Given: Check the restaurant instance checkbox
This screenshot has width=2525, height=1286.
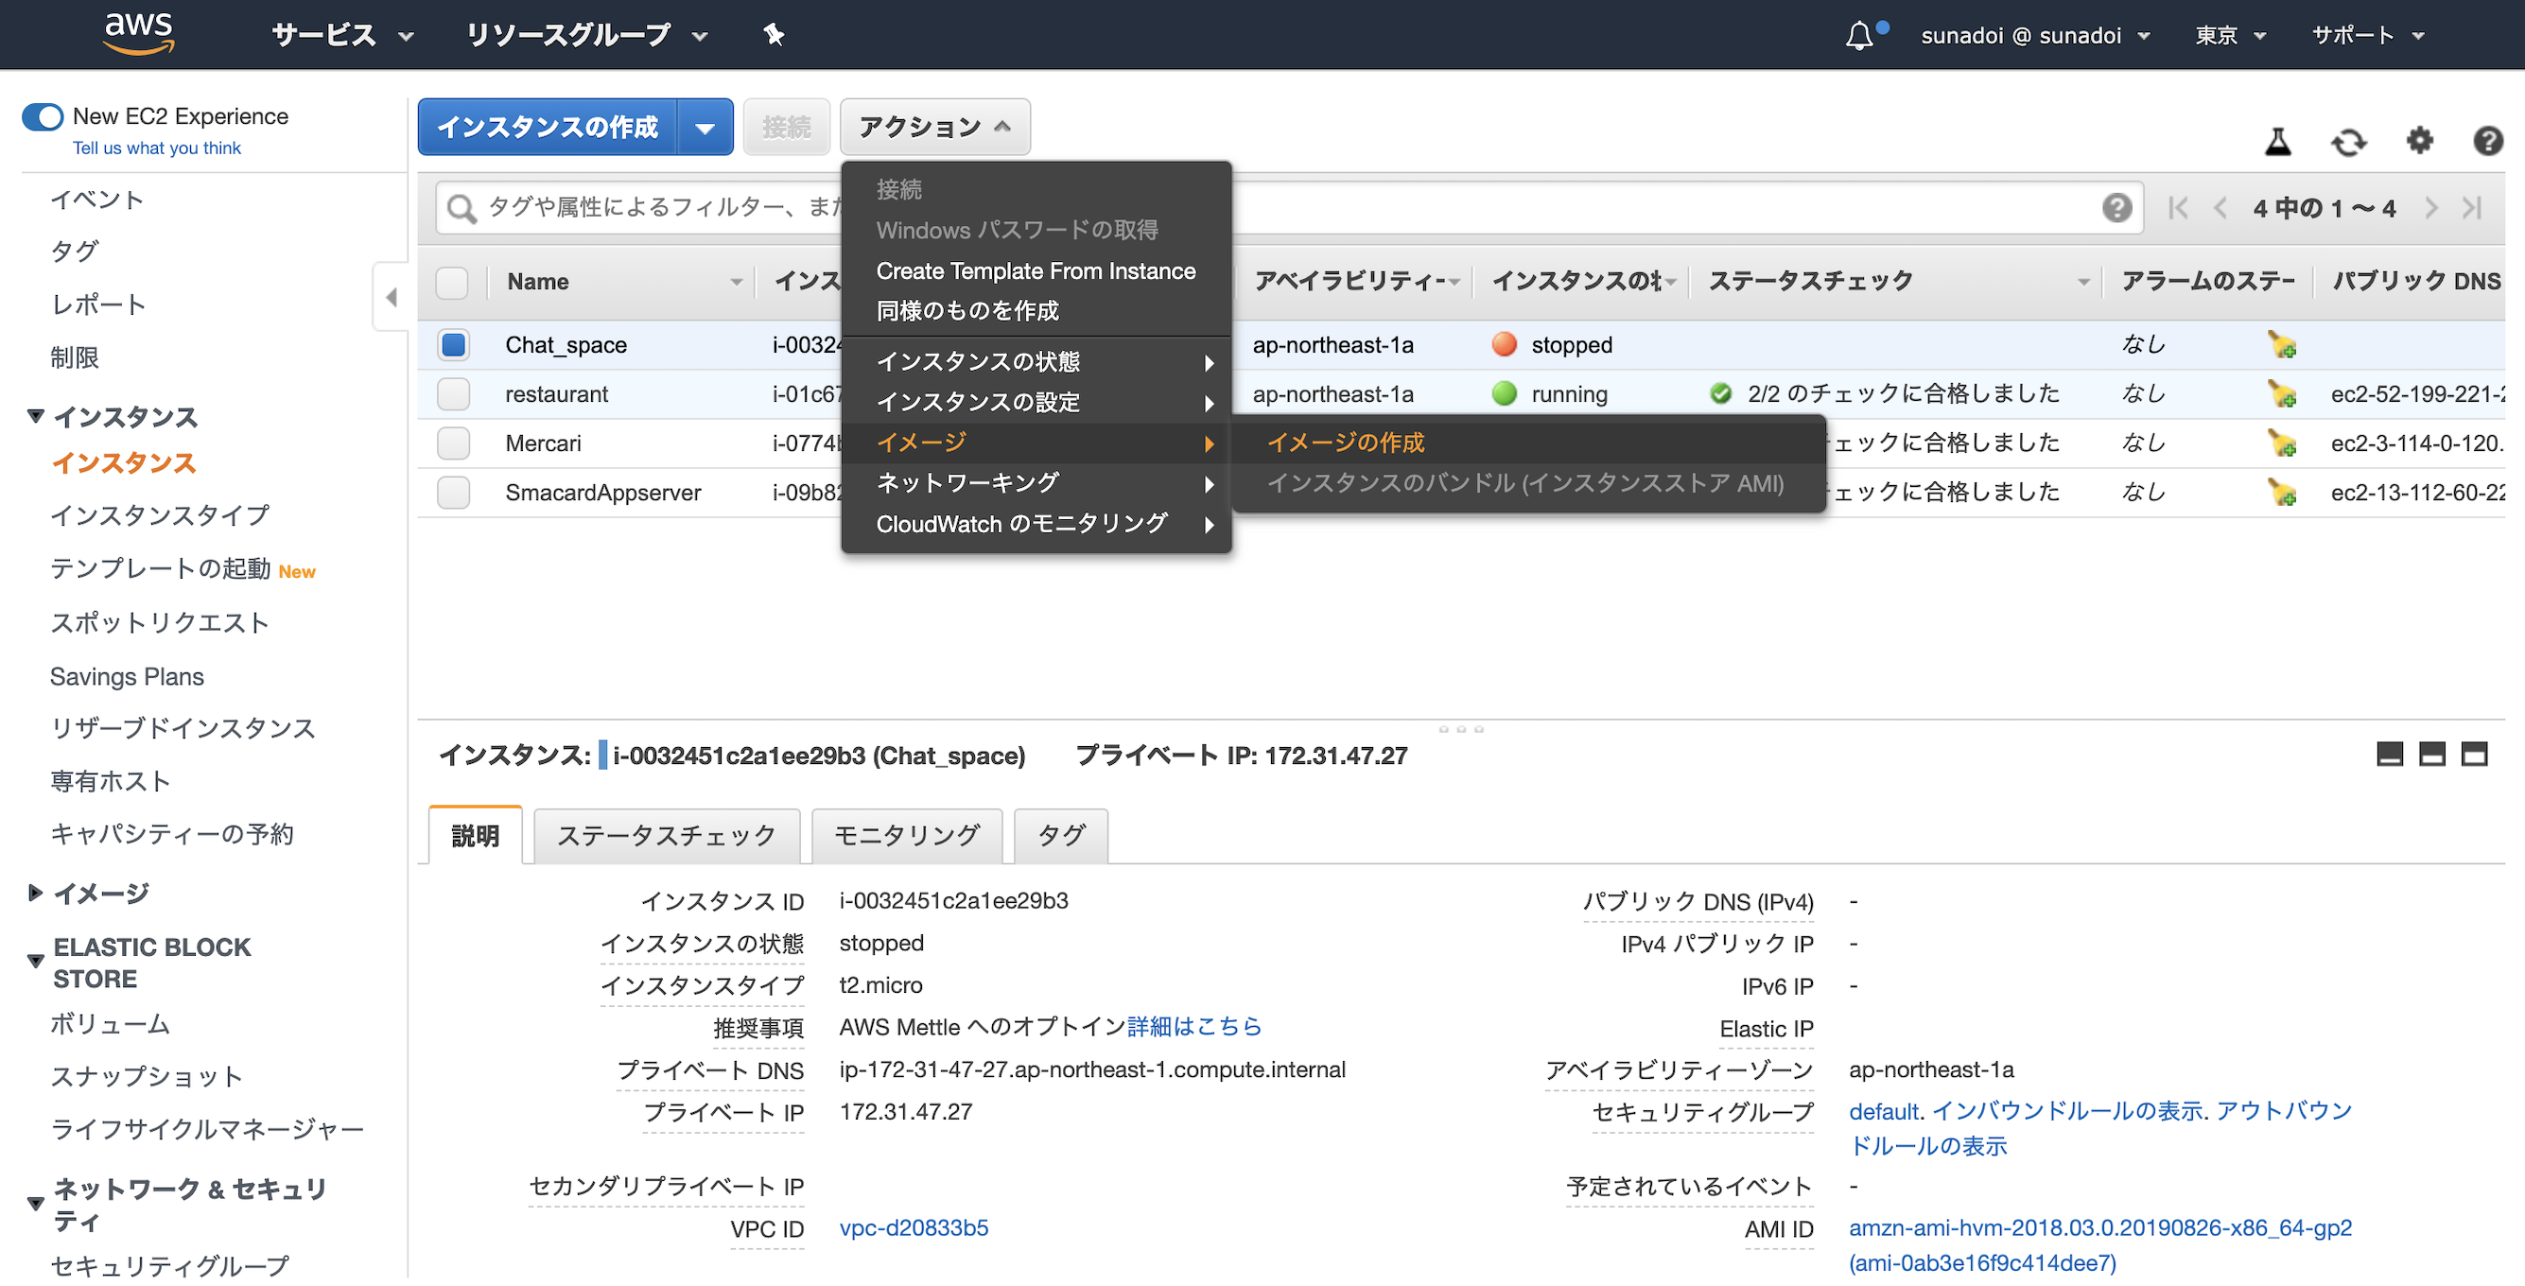Looking at the screenshot, I should tap(453, 393).
